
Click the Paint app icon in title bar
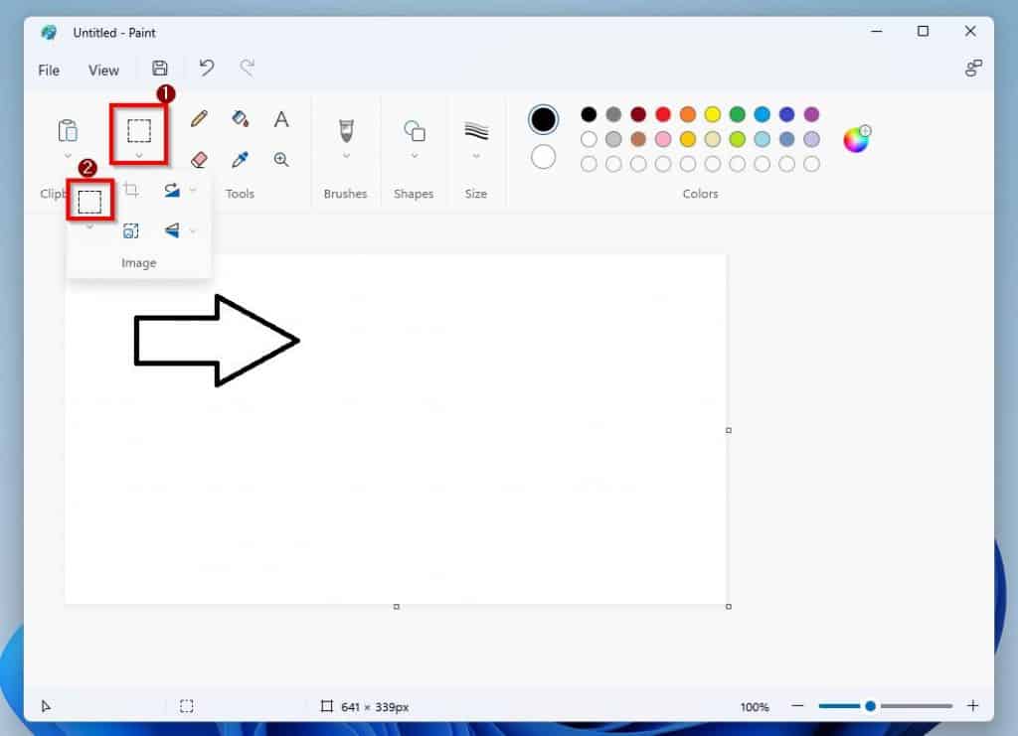pyautogui.click(x=49, y=33)
